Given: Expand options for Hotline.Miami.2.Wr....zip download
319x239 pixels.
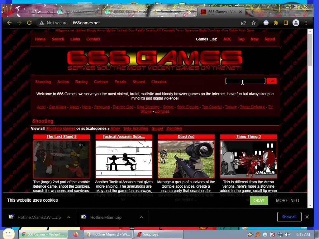Looking at the screenshot, I should coord(69,217).
